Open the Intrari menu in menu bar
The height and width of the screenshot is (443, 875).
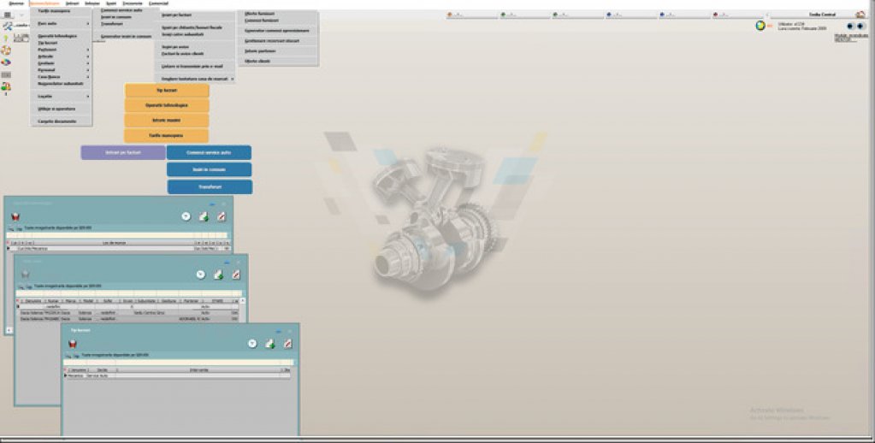point(72,3)
